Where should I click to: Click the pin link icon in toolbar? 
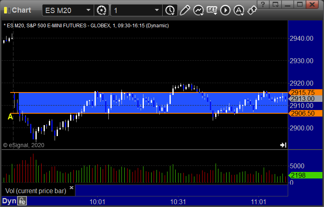tap(252, 10)
